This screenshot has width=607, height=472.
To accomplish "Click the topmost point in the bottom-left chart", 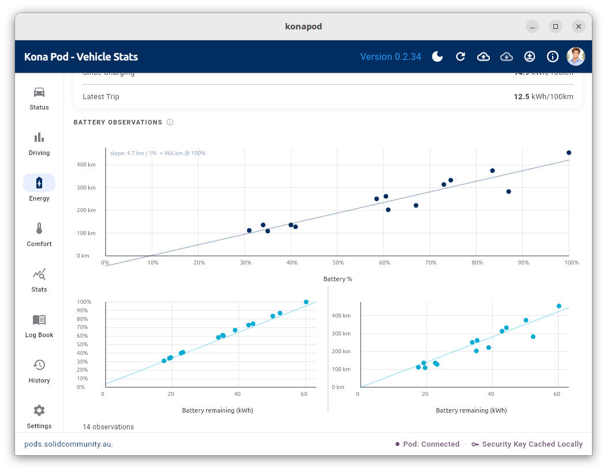I will 306,302.
